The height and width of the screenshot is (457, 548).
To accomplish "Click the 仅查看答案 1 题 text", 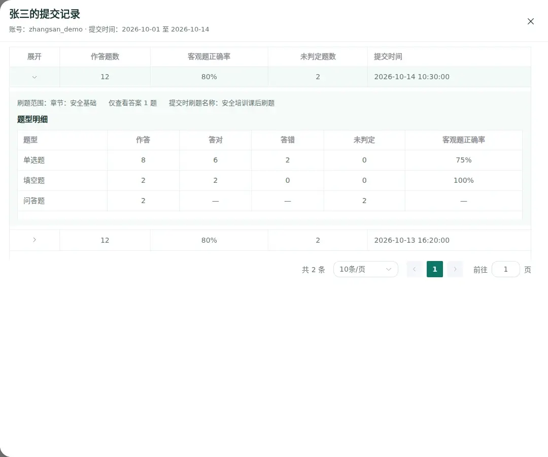I will pos(132,103).
